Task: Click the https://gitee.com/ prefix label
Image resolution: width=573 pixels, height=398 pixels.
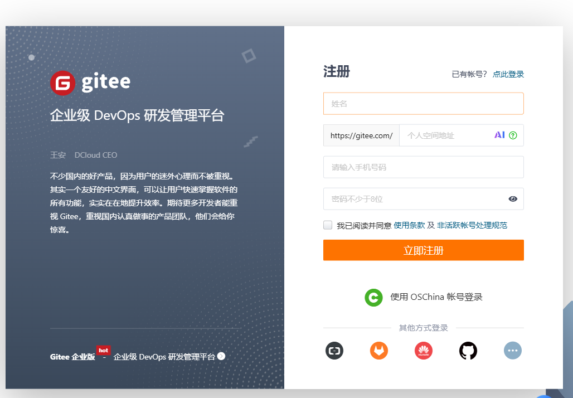Action: tap(361, 135)
